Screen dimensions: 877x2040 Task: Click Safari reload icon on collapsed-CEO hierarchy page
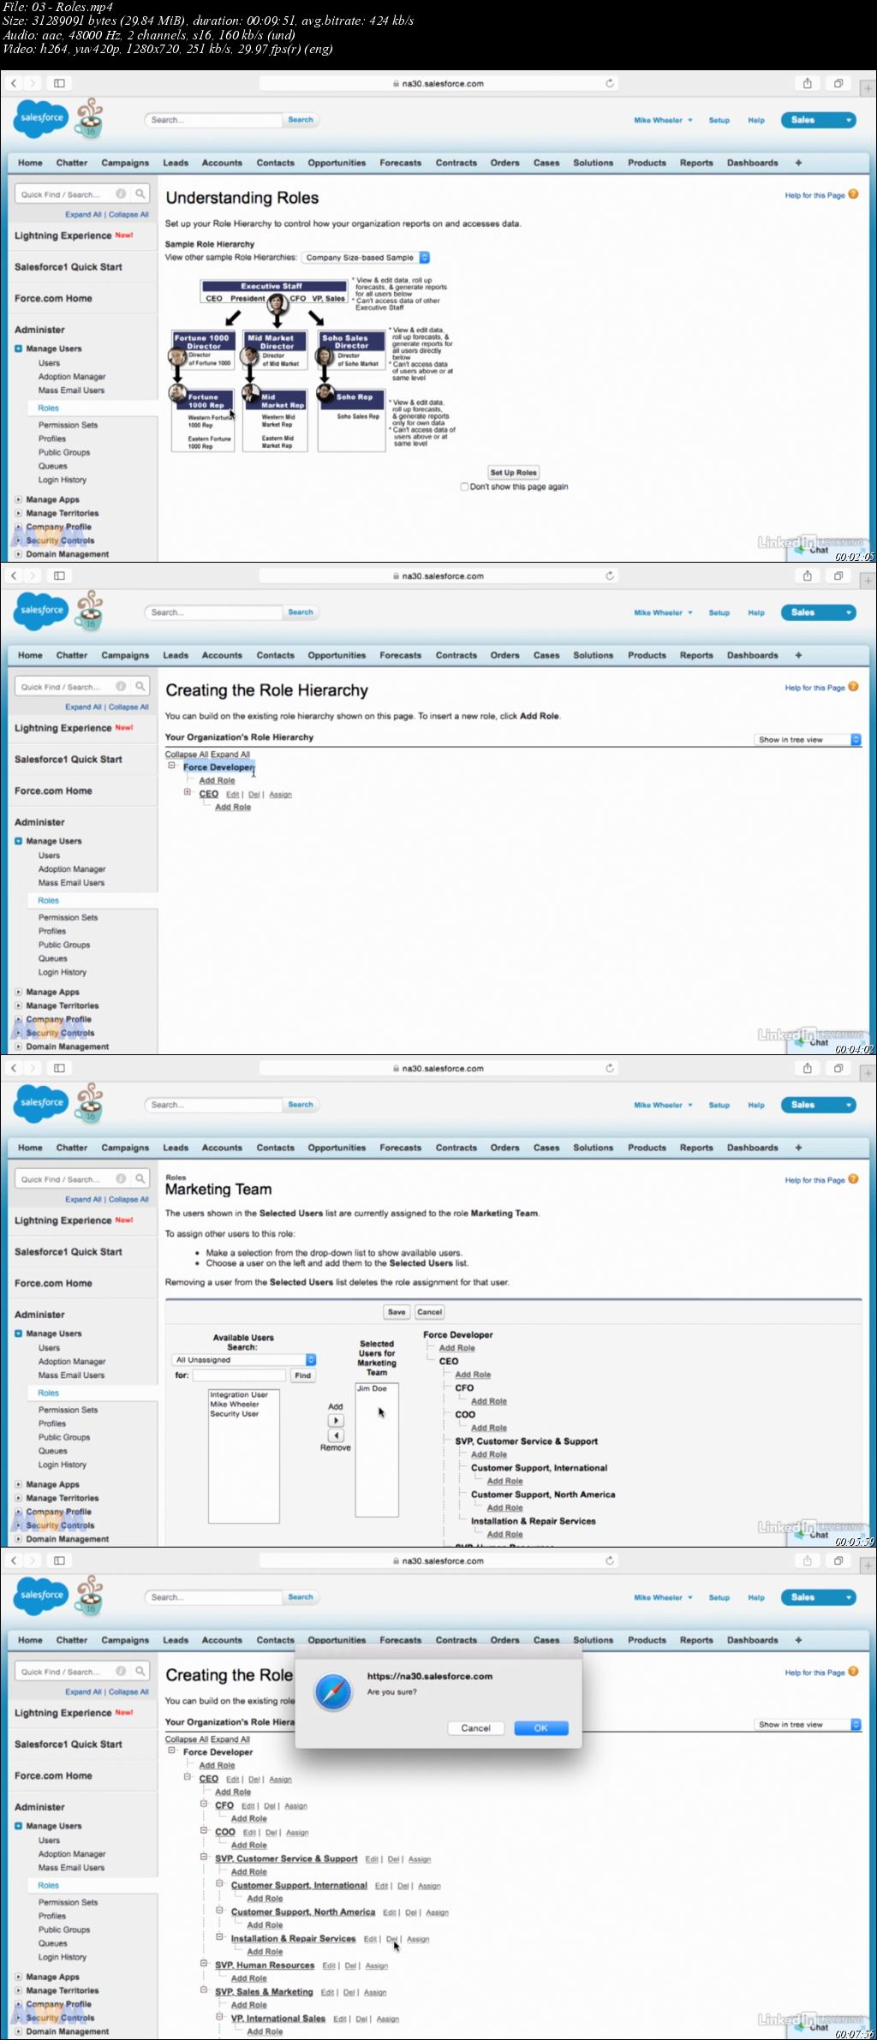click(610, 576)
